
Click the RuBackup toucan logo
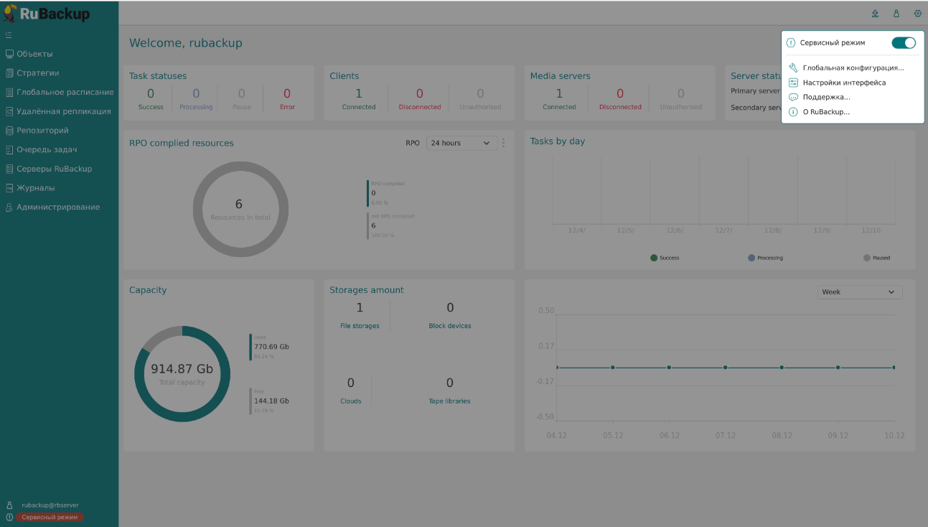click(10, 13)
